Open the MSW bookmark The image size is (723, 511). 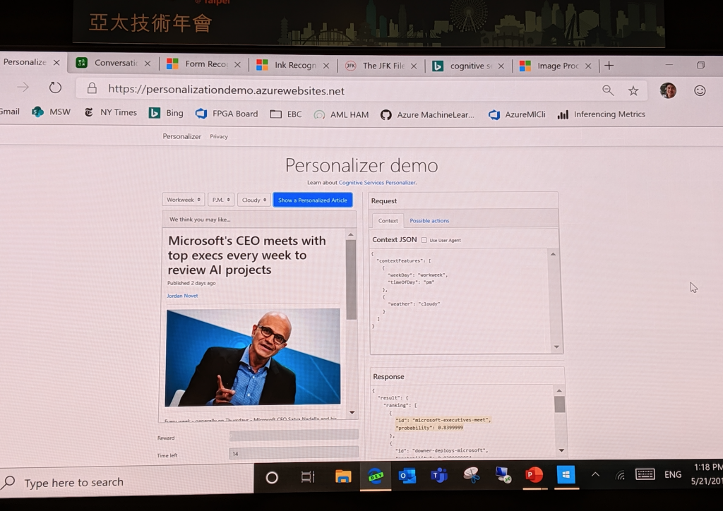(51, 112)
